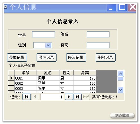Screen dimensions: 140x124
Task: Click the form icon in title bar
Action: (5, 7)
